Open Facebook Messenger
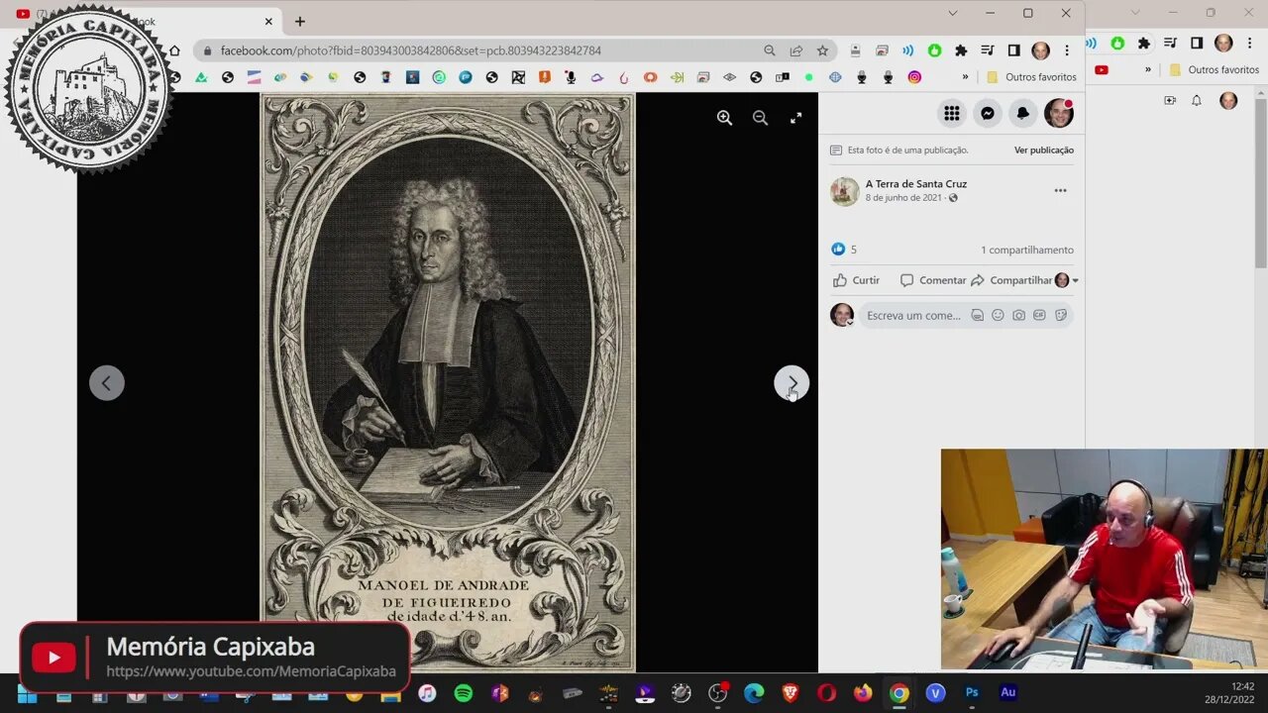 tap(988, 114)
